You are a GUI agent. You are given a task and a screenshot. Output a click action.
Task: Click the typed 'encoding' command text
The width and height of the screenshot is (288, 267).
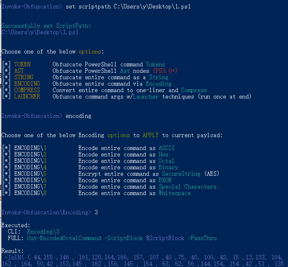pos(79,116)
